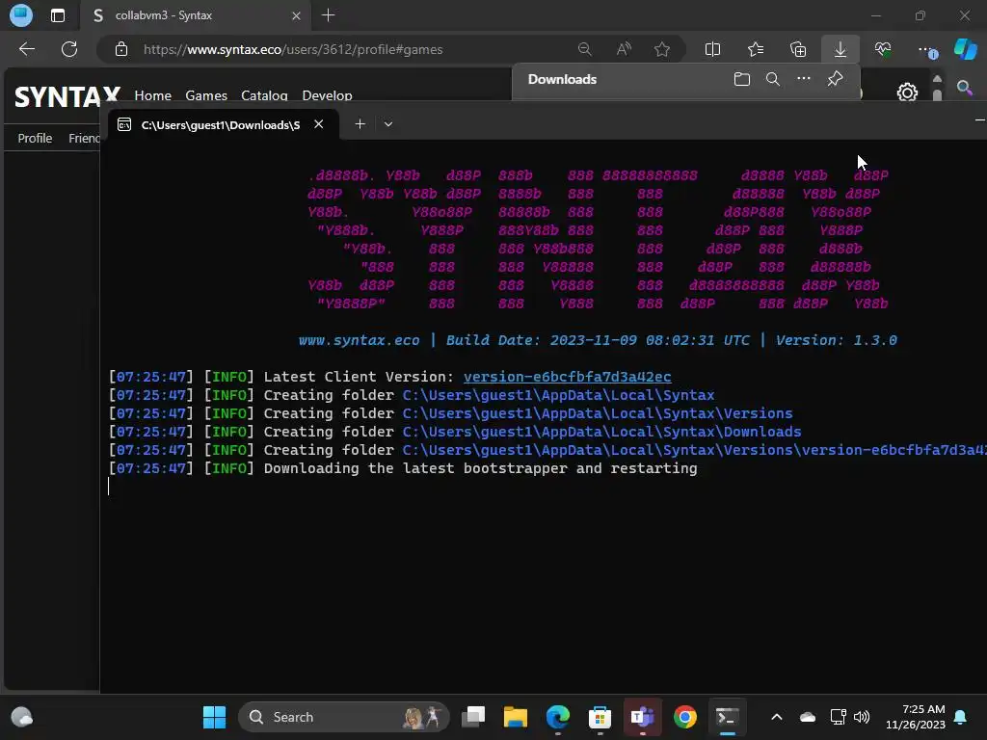This screenshot has width=987, height=740.
Task: Show hidden system tray icons
Action: (x=777, y=717)
